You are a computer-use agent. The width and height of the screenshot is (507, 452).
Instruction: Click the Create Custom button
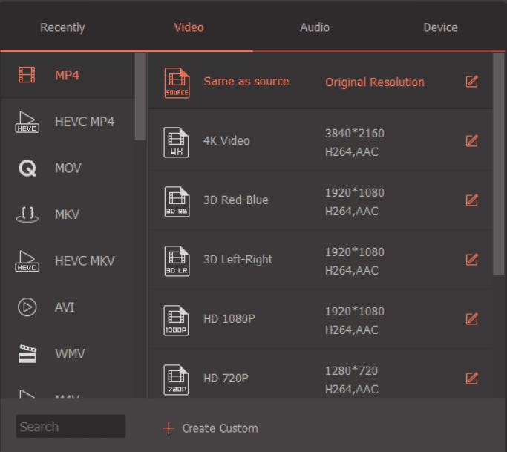[211, 428]
